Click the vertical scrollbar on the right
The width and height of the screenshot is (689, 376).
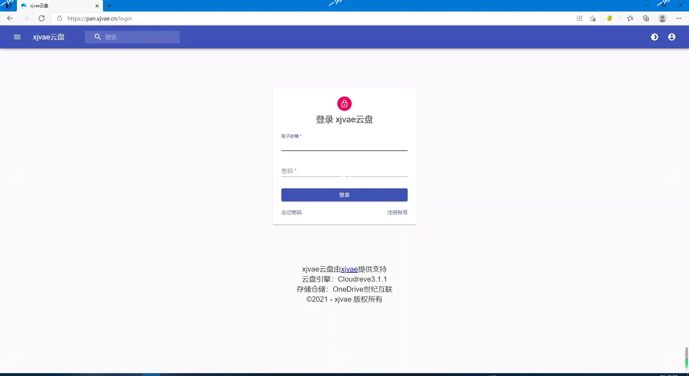click(686, 357)
